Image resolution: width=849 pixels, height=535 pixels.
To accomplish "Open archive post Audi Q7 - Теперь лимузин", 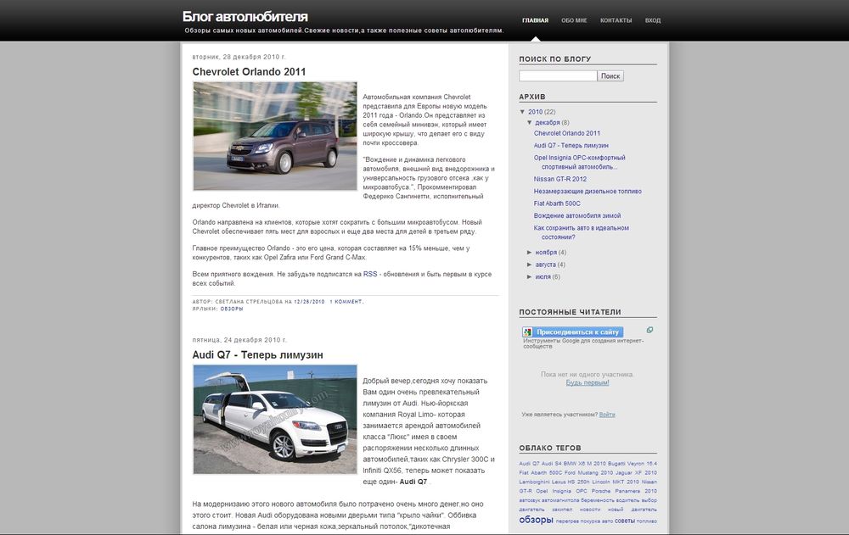I will (x=571, y=146).
